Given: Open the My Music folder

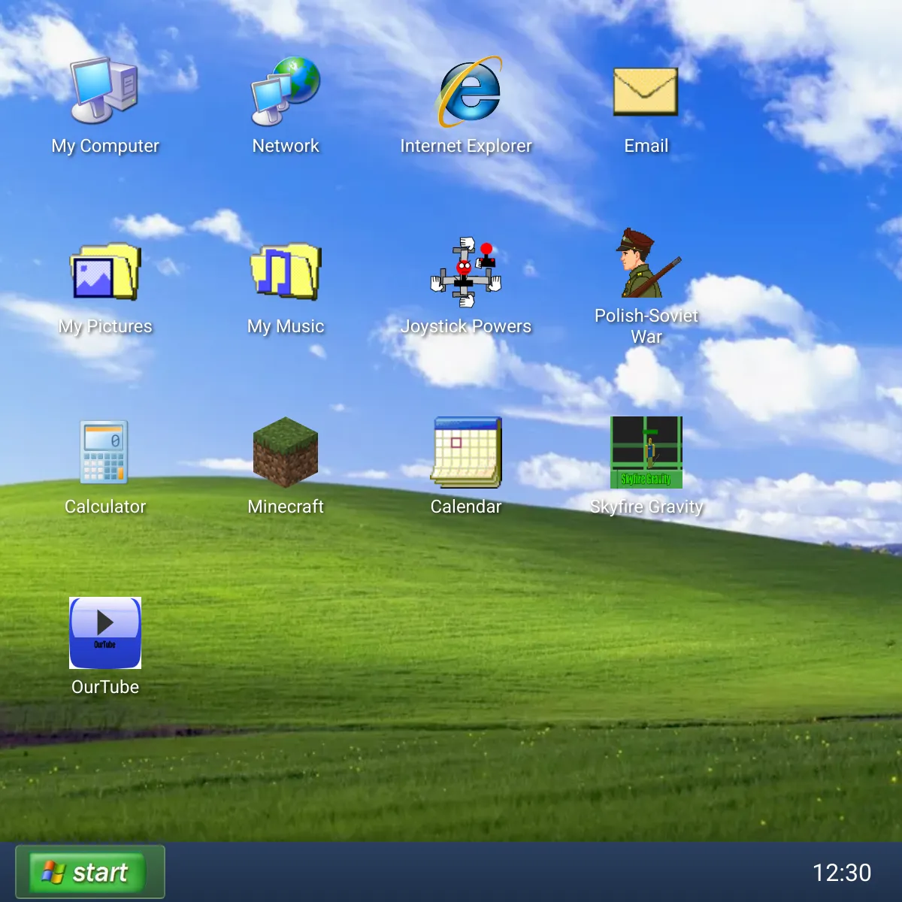Looking at the screenshot, I should click(286, 272).
